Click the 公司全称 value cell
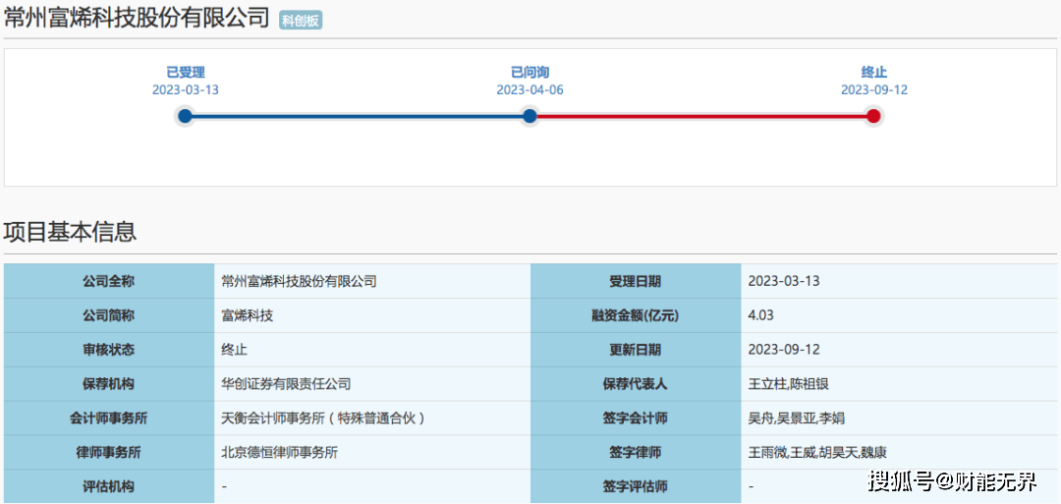 (299, 281)
